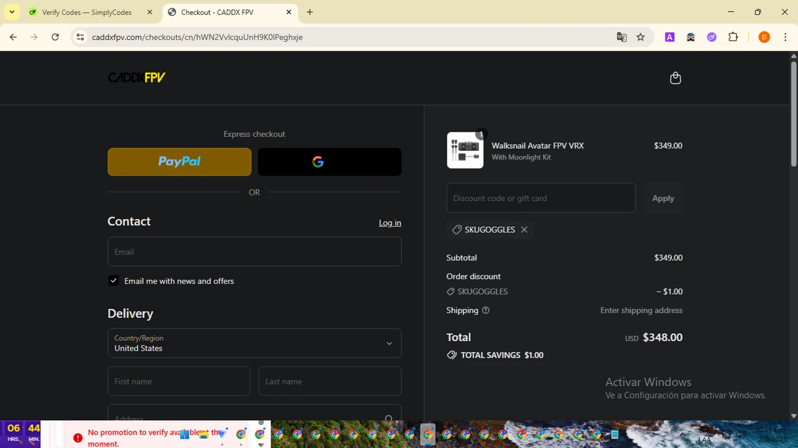Close the Verify Codes SimplyCodes tab
Screen dimensions: 798x448
(149, 12)
